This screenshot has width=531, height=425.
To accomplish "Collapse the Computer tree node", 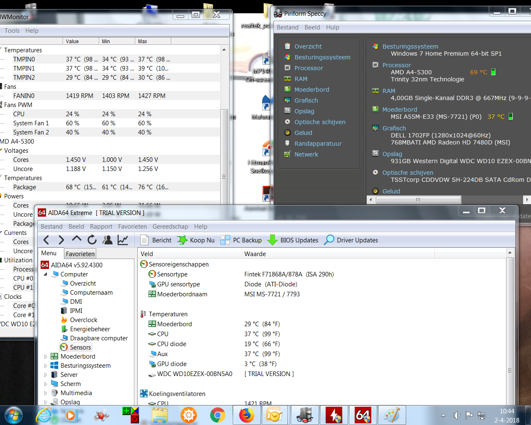I will [x=46, y=274].
